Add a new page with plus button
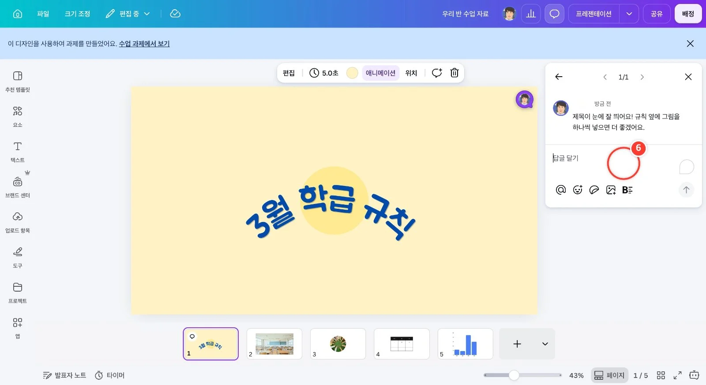 (517, 344)
